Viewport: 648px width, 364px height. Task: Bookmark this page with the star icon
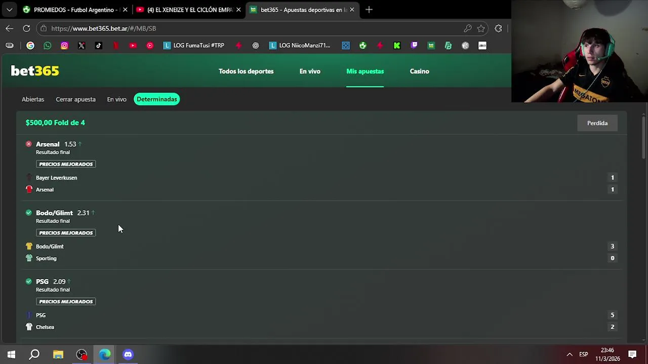[481, 28]
